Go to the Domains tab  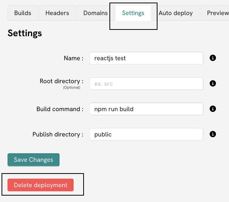pyautogui.click(x=95, y=13)
